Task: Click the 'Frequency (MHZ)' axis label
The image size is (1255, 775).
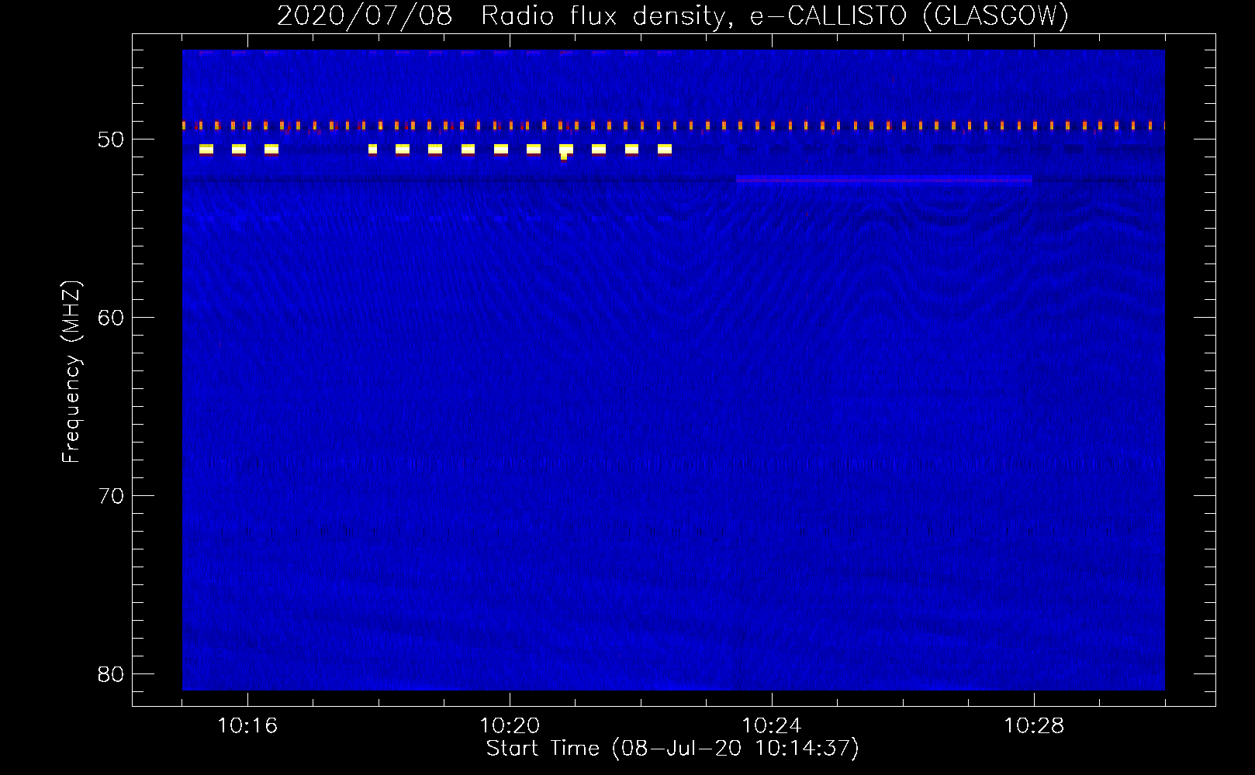Action: click(71, 372)
